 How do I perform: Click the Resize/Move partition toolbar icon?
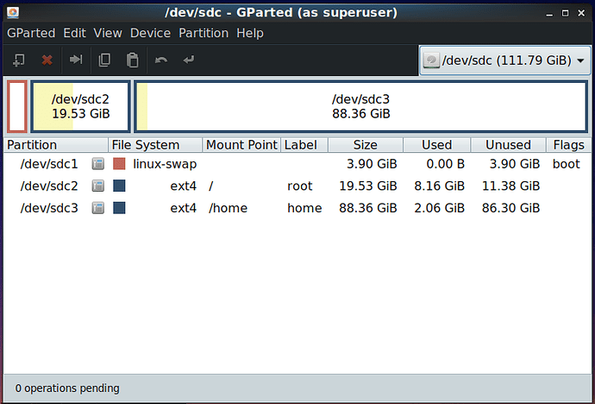[76, 60]
